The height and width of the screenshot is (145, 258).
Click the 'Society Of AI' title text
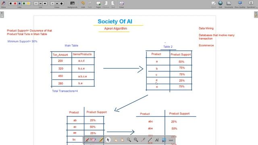pyautogui.click(x=115, y=21)
